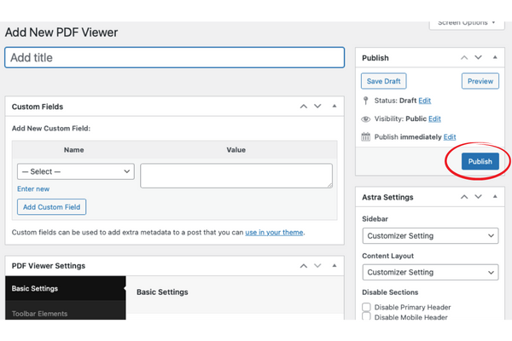
Task: Move Custom Fields box up
Action: click(x=304, y=107)
